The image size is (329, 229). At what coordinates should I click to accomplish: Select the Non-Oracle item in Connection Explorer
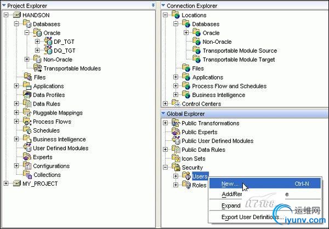[217, 42]
